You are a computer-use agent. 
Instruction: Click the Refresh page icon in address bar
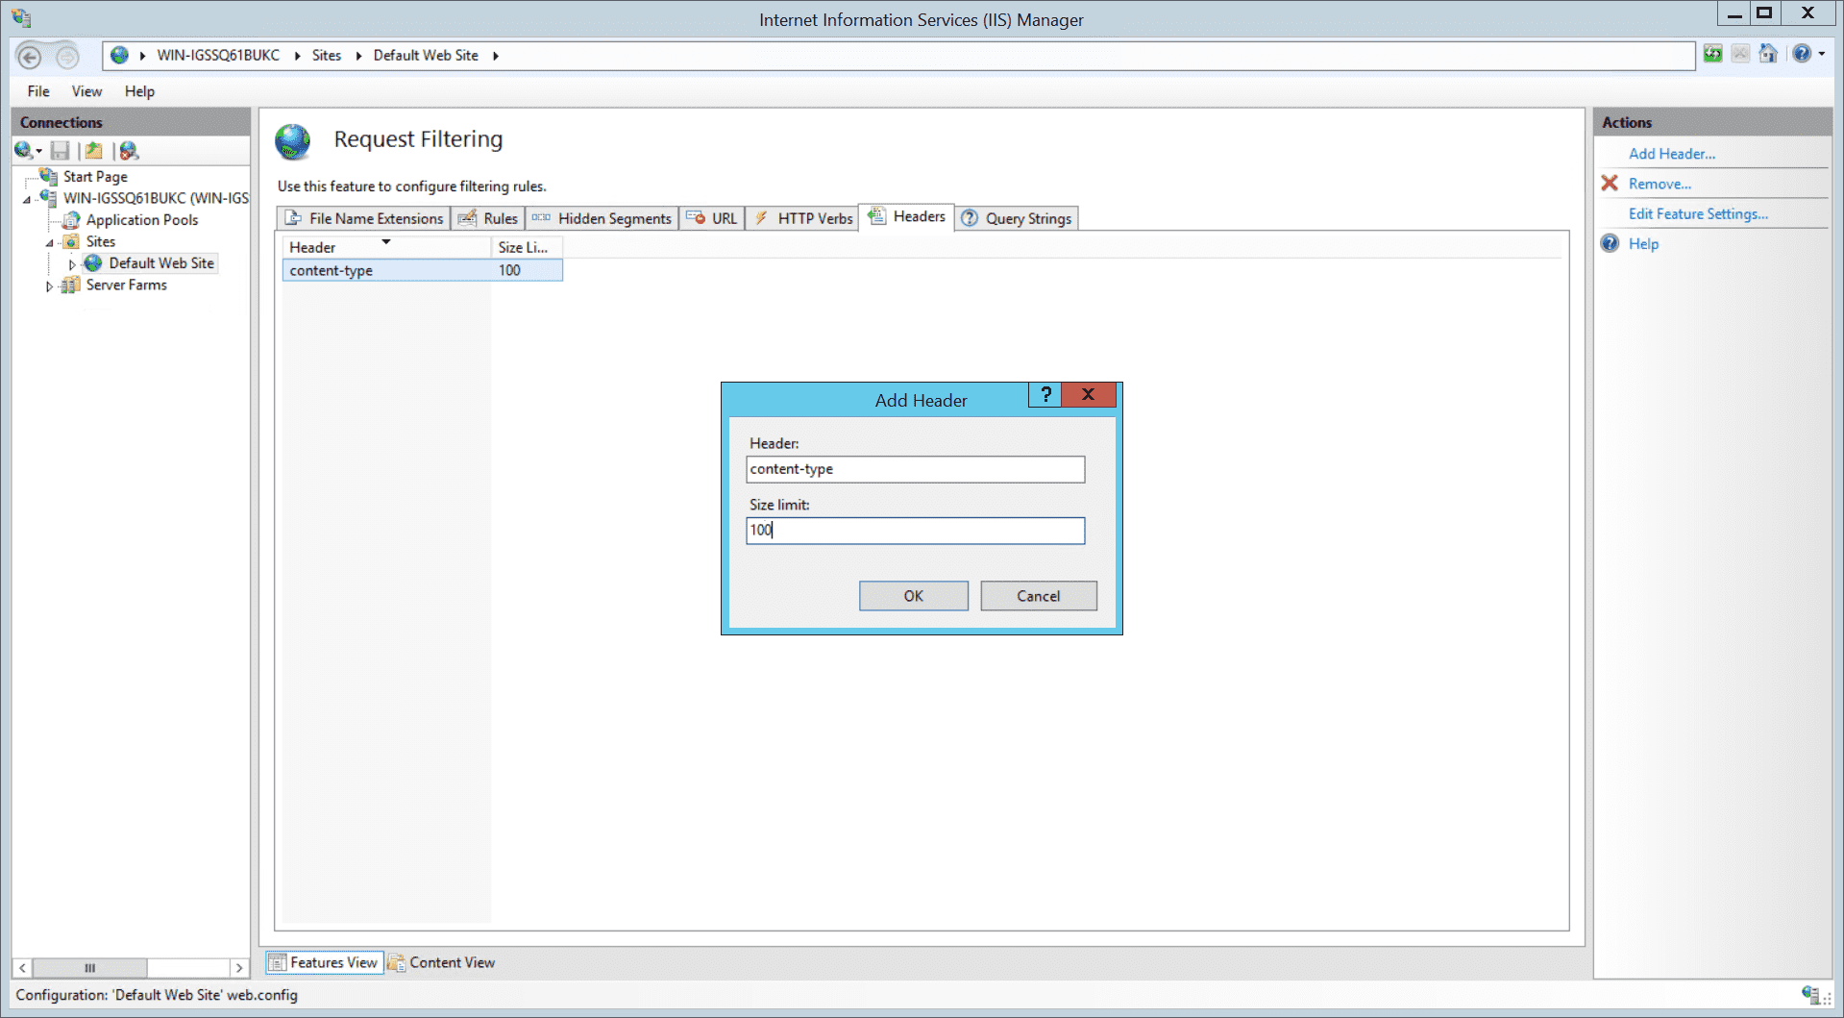[1713, 54]
